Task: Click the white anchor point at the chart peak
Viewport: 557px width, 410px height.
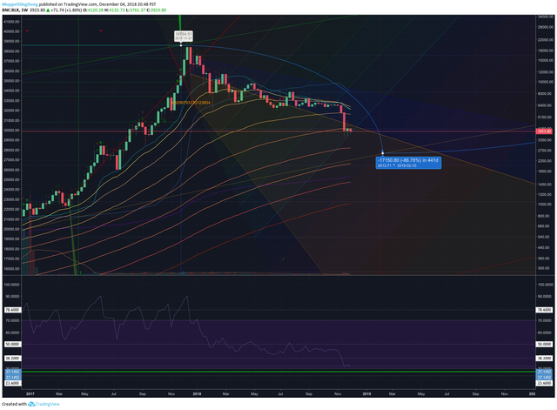Action: 181,45
